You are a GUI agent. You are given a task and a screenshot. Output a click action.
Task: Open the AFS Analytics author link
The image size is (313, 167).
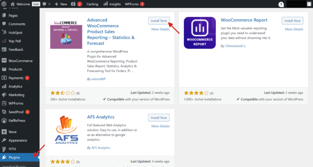(101, 147)
